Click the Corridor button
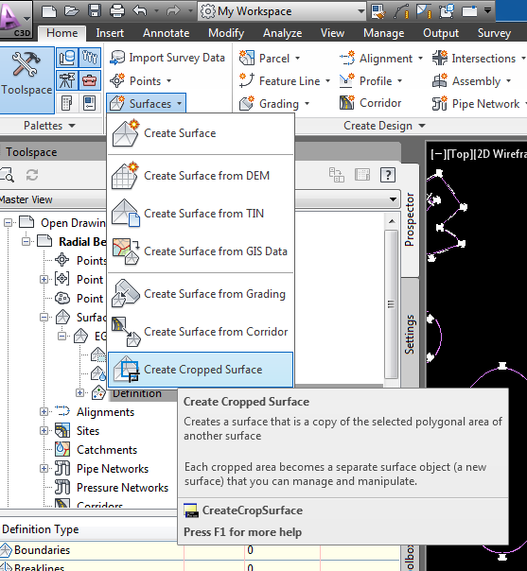The image size is (527, 571). coord(370,103)
